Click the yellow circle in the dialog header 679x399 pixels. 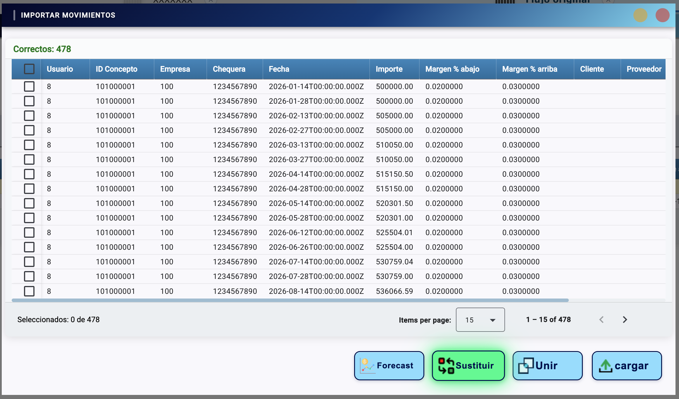pyautogui.click(x=640, y=15)
